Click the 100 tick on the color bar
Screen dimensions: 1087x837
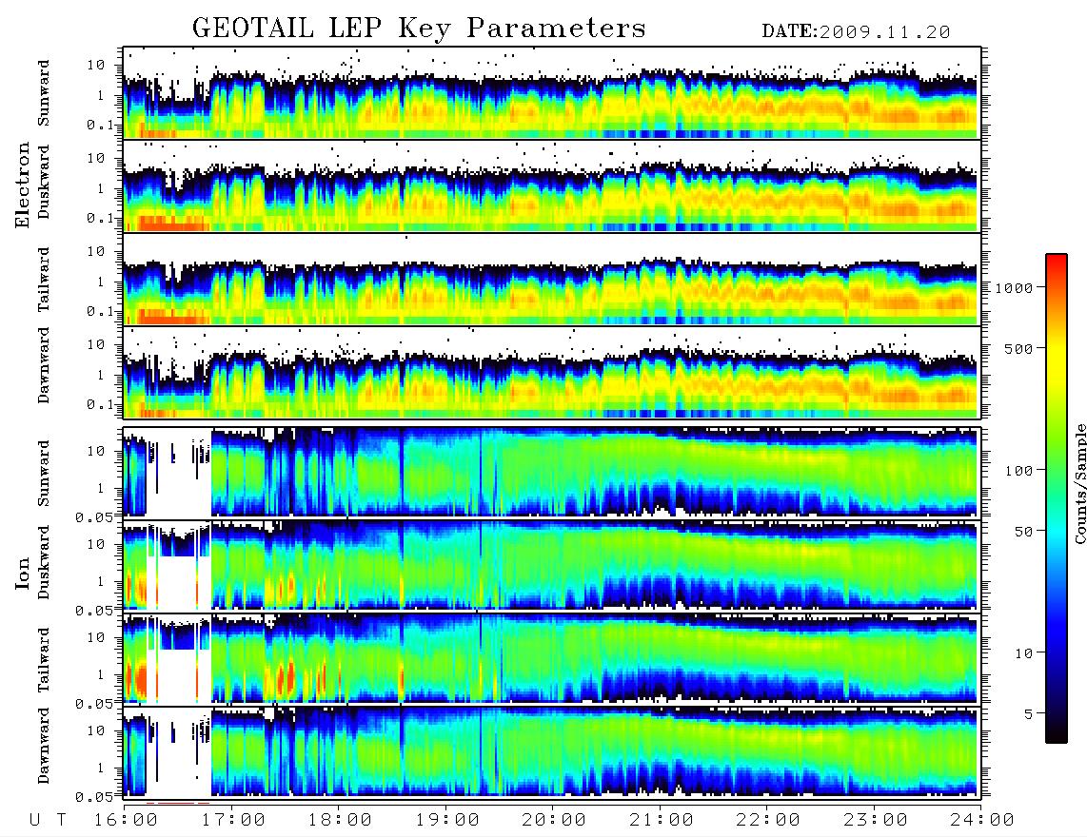(1018, 471)
